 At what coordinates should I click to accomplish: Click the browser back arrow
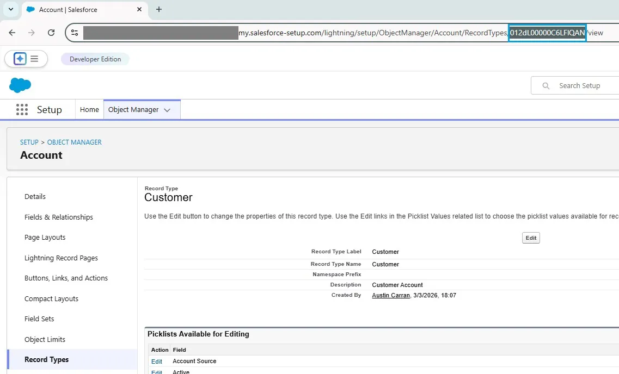click(x=12, y=33)
